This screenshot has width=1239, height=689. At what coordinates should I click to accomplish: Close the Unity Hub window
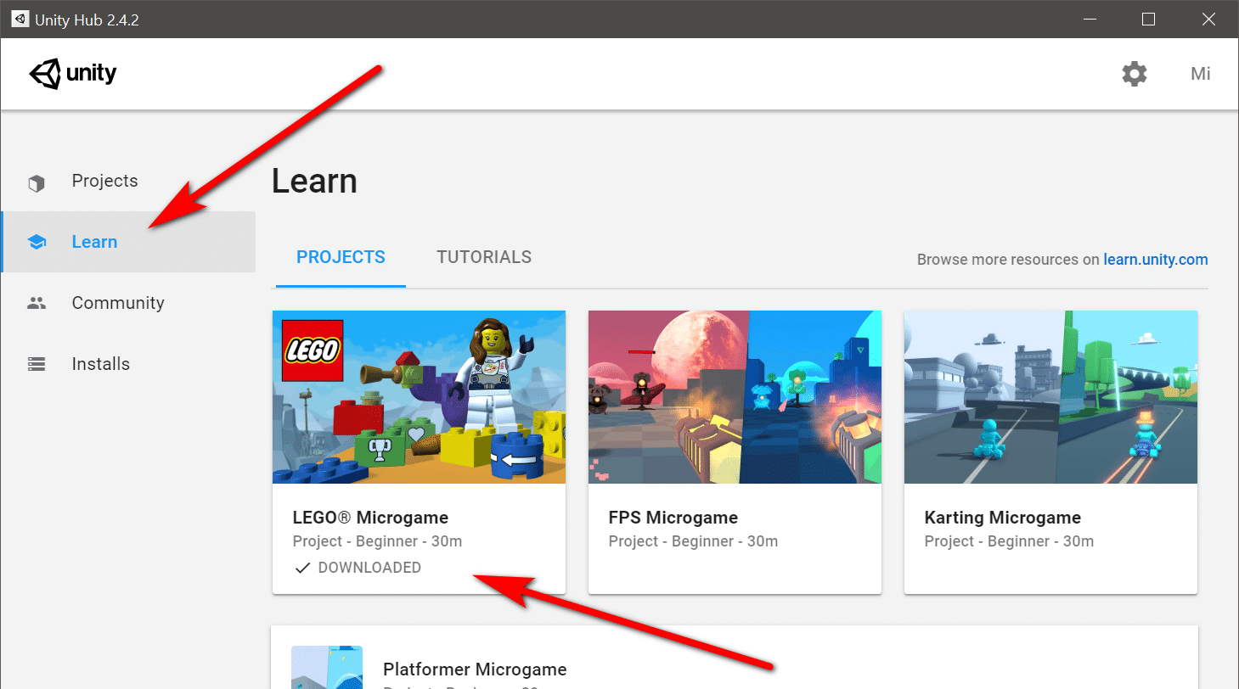1208,19
